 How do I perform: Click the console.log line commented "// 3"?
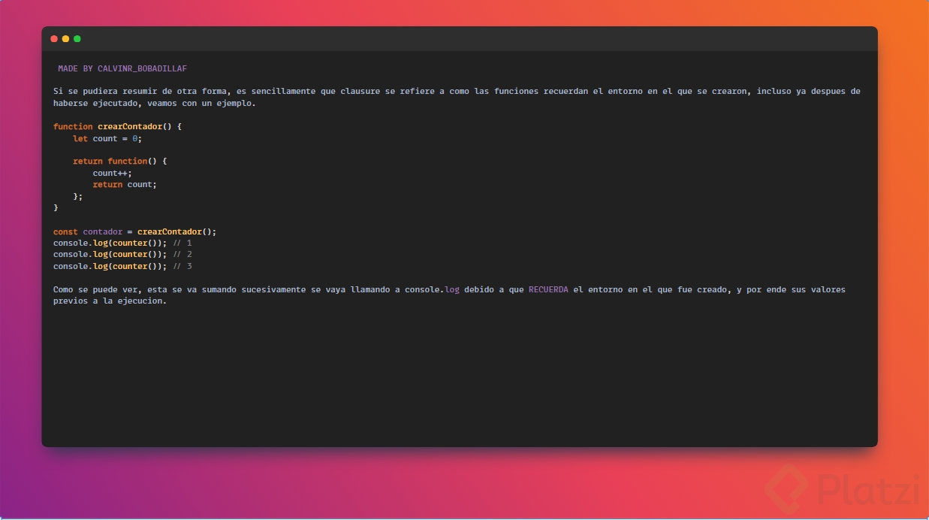(x=122, y=266)
